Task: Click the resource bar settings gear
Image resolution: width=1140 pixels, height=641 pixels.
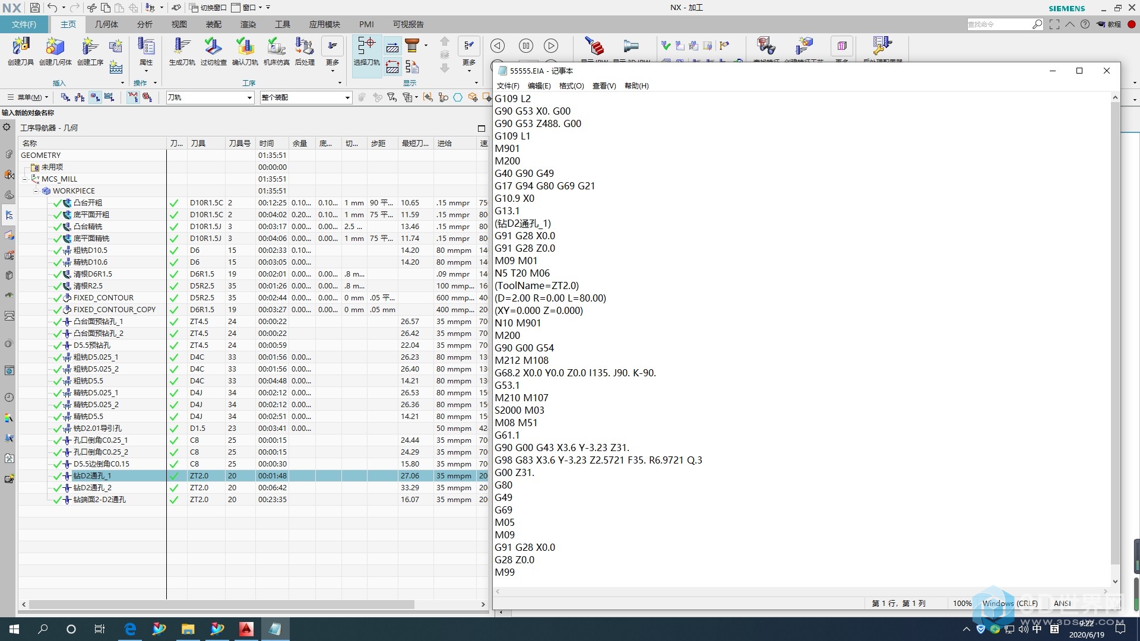Action: pyautogui.click(x=7, y=127)
